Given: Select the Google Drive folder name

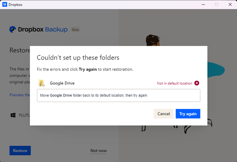Looking at the screenshot, I should pos(62,83).
